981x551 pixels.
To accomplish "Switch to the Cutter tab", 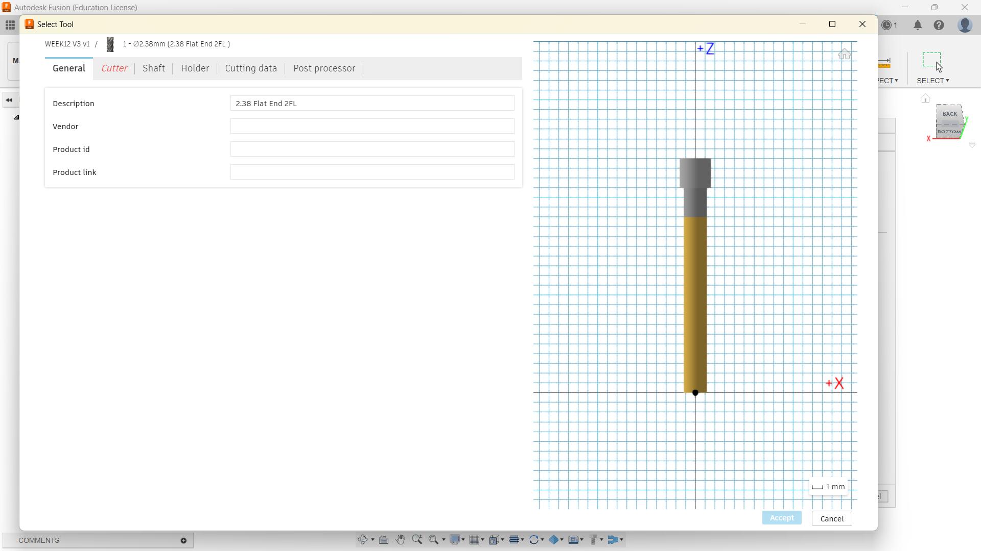I will [x=114, y=68].
